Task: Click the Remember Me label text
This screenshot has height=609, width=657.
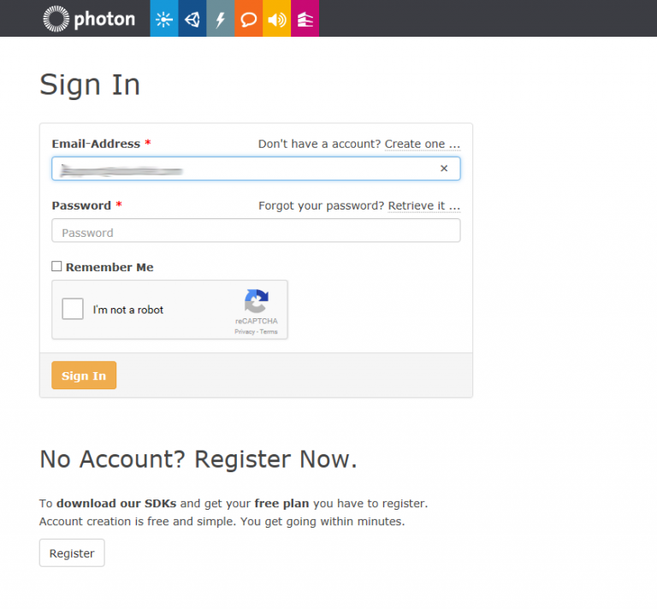Action: coord(109,267)
